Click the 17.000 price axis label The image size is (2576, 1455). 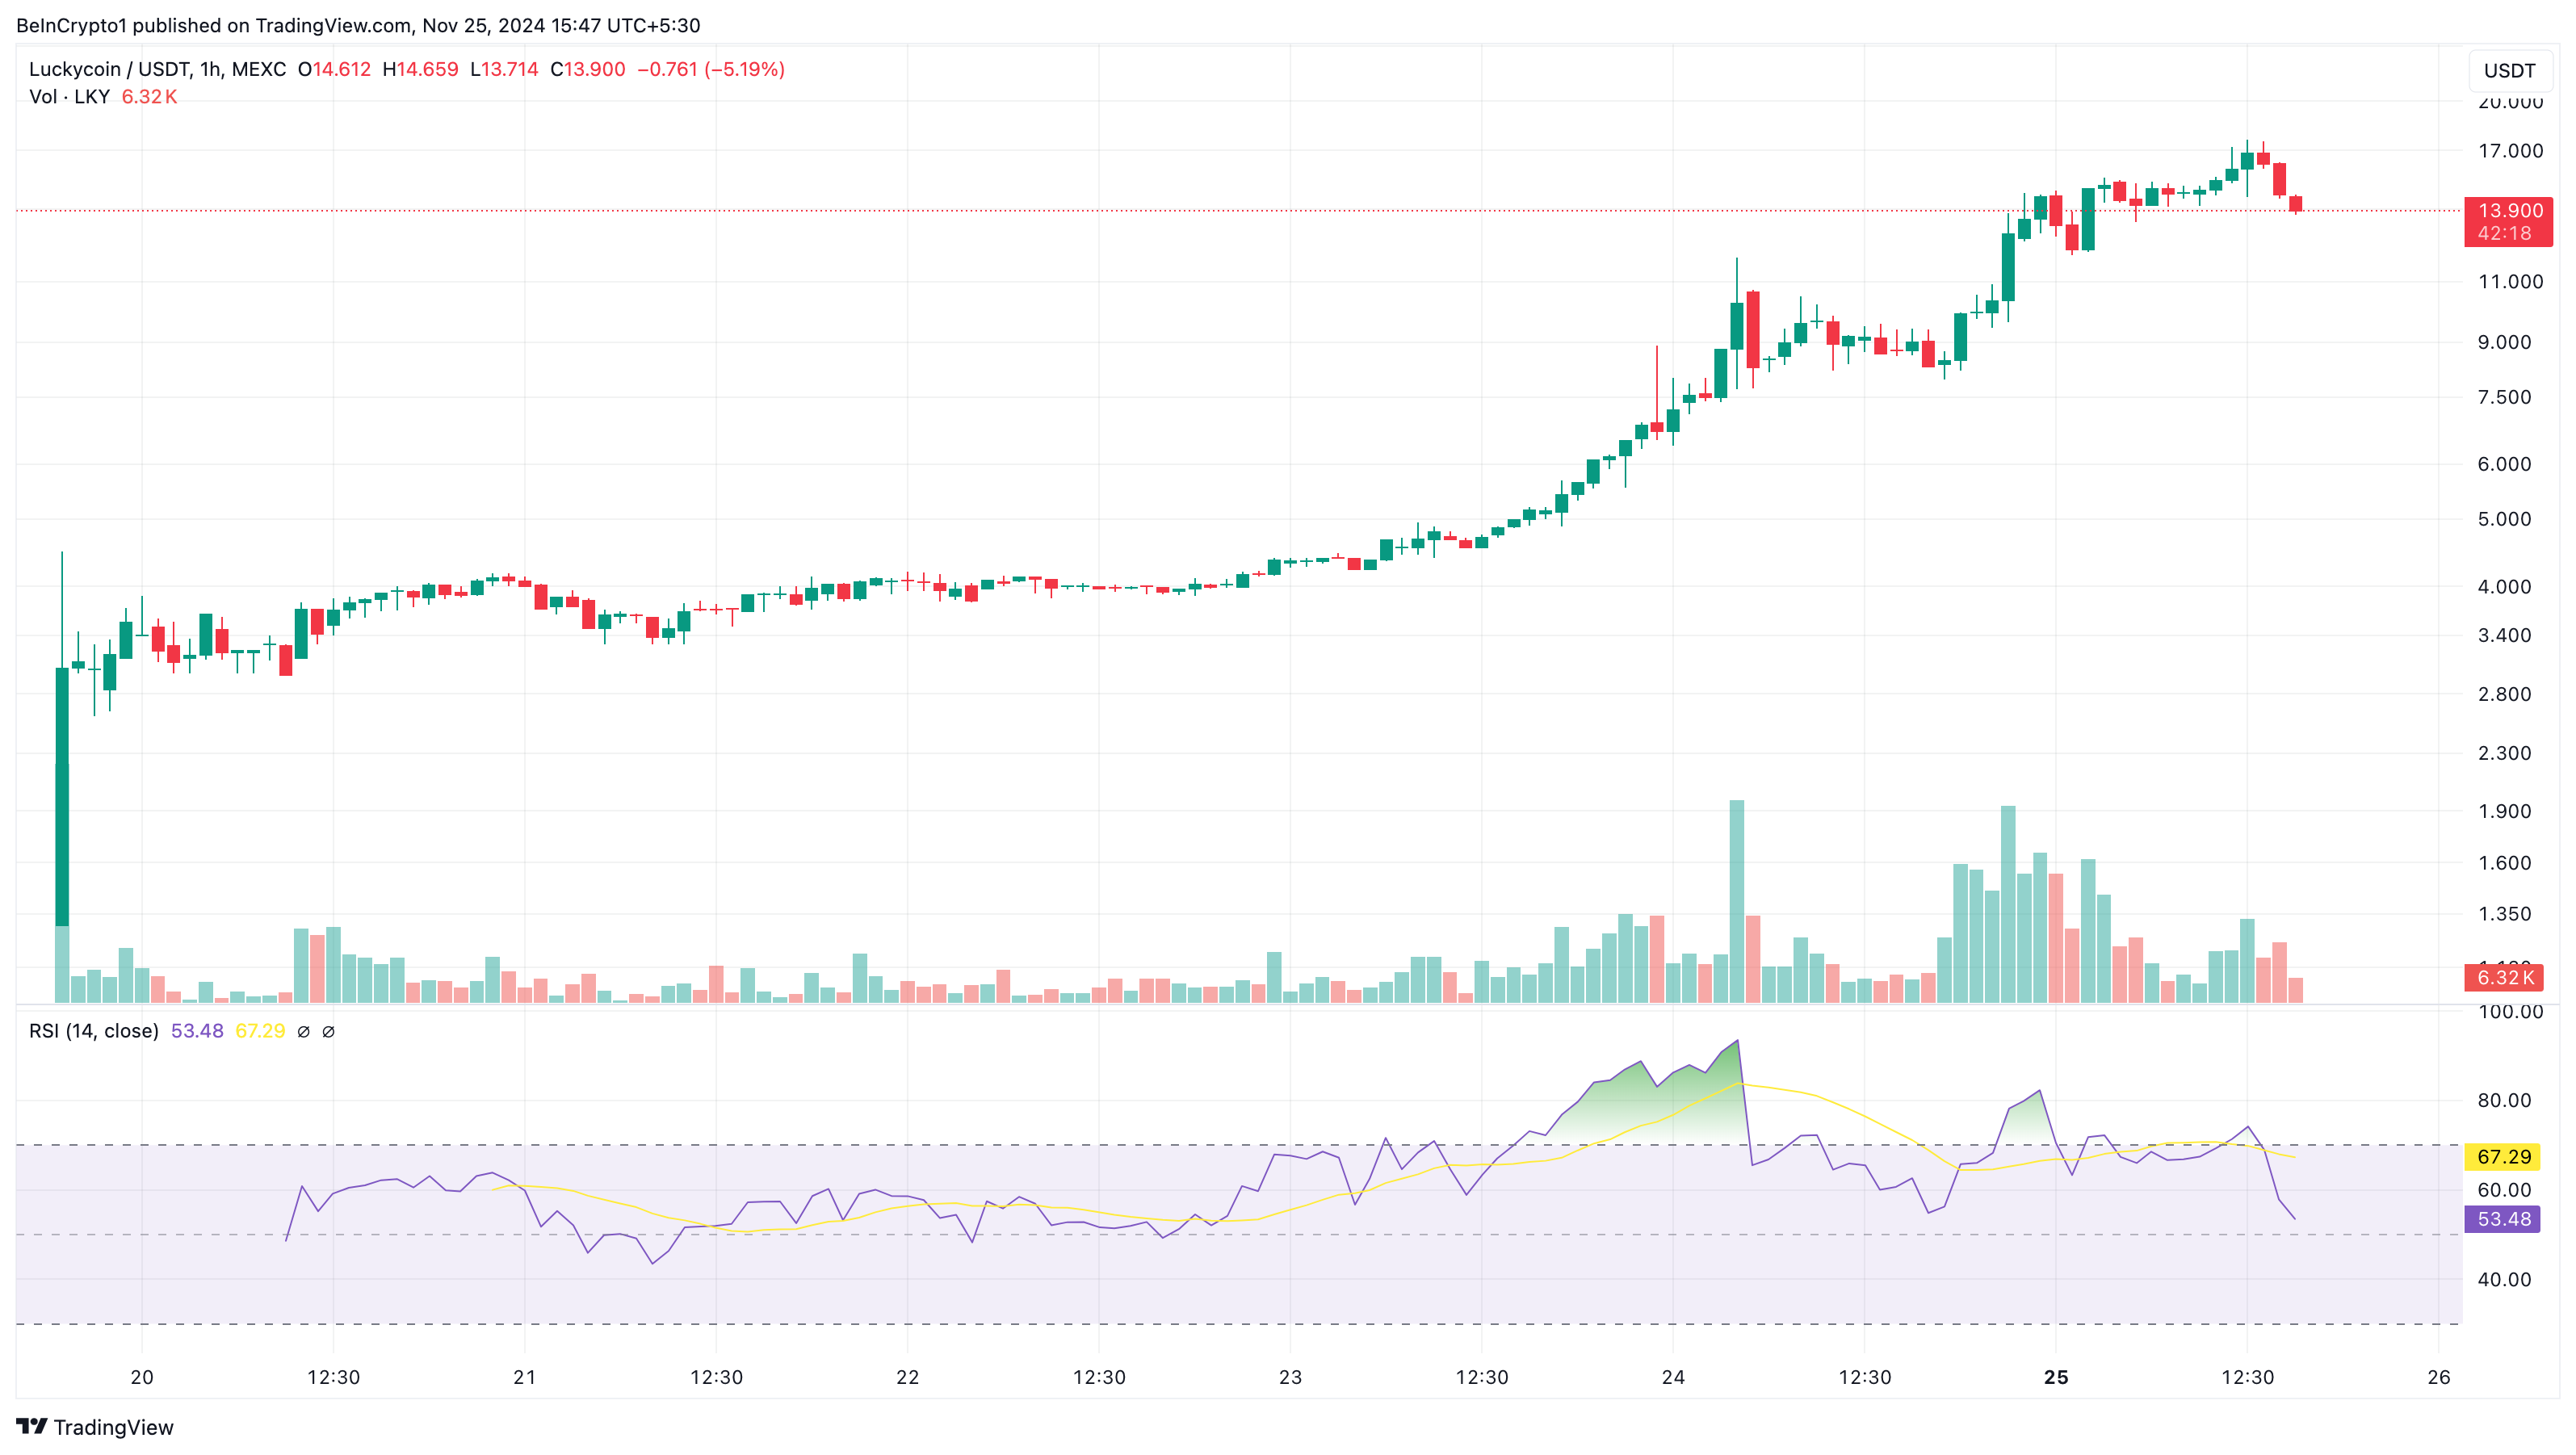pyautogui.click(x=2510, y=151)
